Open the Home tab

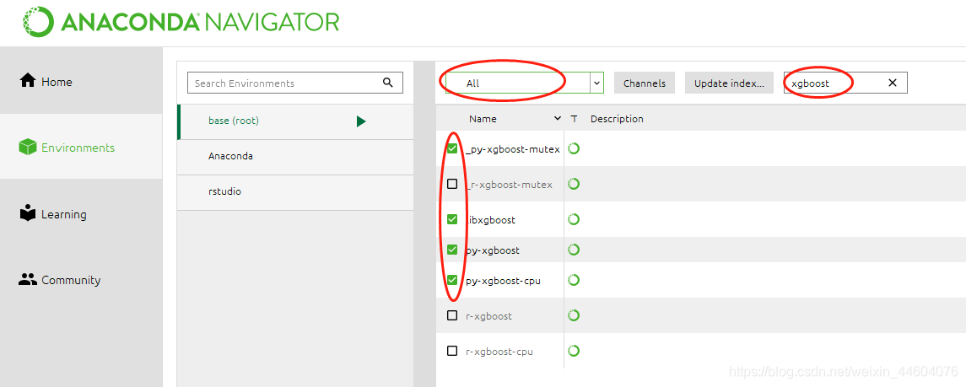81,81
